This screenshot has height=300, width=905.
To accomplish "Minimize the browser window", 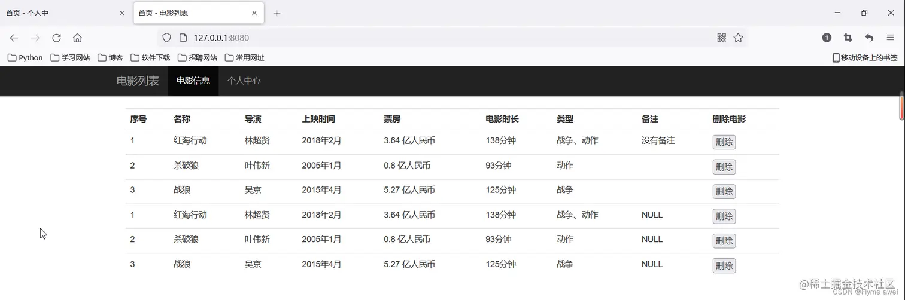I will 837,13.
